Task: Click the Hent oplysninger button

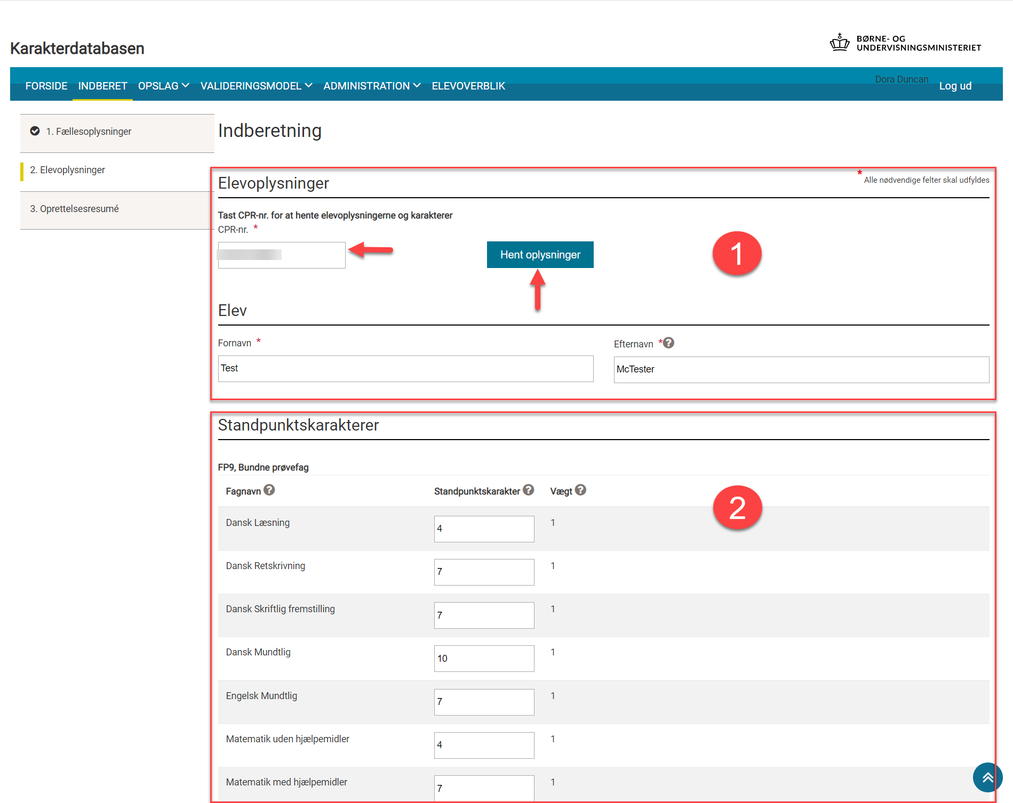Action: [540, 255]
